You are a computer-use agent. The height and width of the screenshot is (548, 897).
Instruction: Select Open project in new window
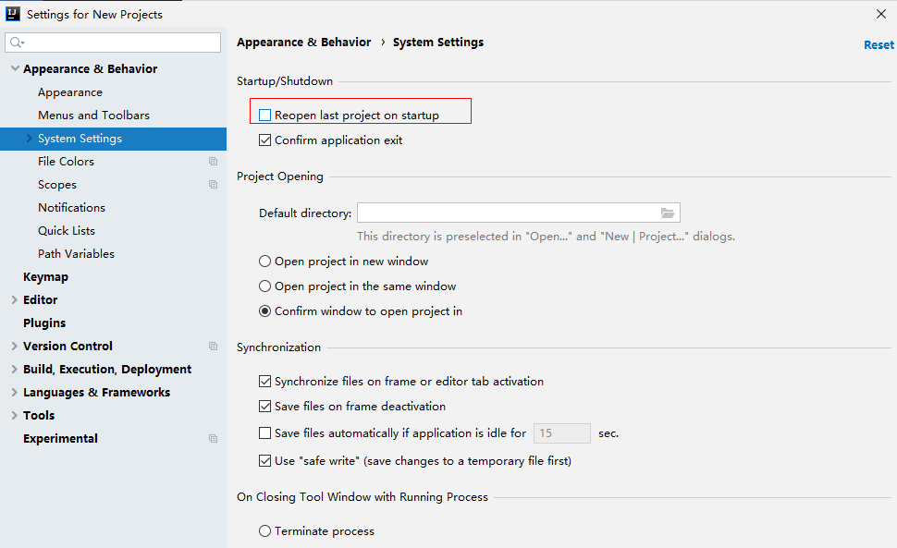(x=265, y=262)
